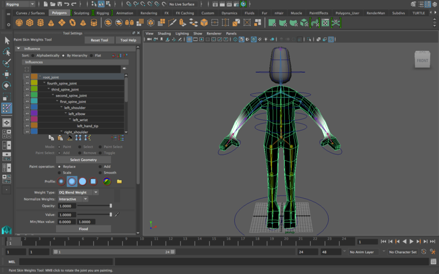The width and height of the screenshot is (439, 274).
Task: Open the weight import folder icon
Action: pyautogui.click(x=119, y=181)
